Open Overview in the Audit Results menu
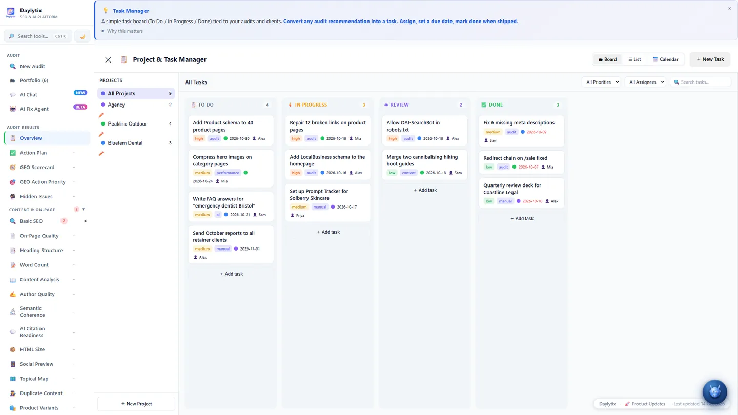The width and height of the screenshot is (738, 415). pos(47,138)
